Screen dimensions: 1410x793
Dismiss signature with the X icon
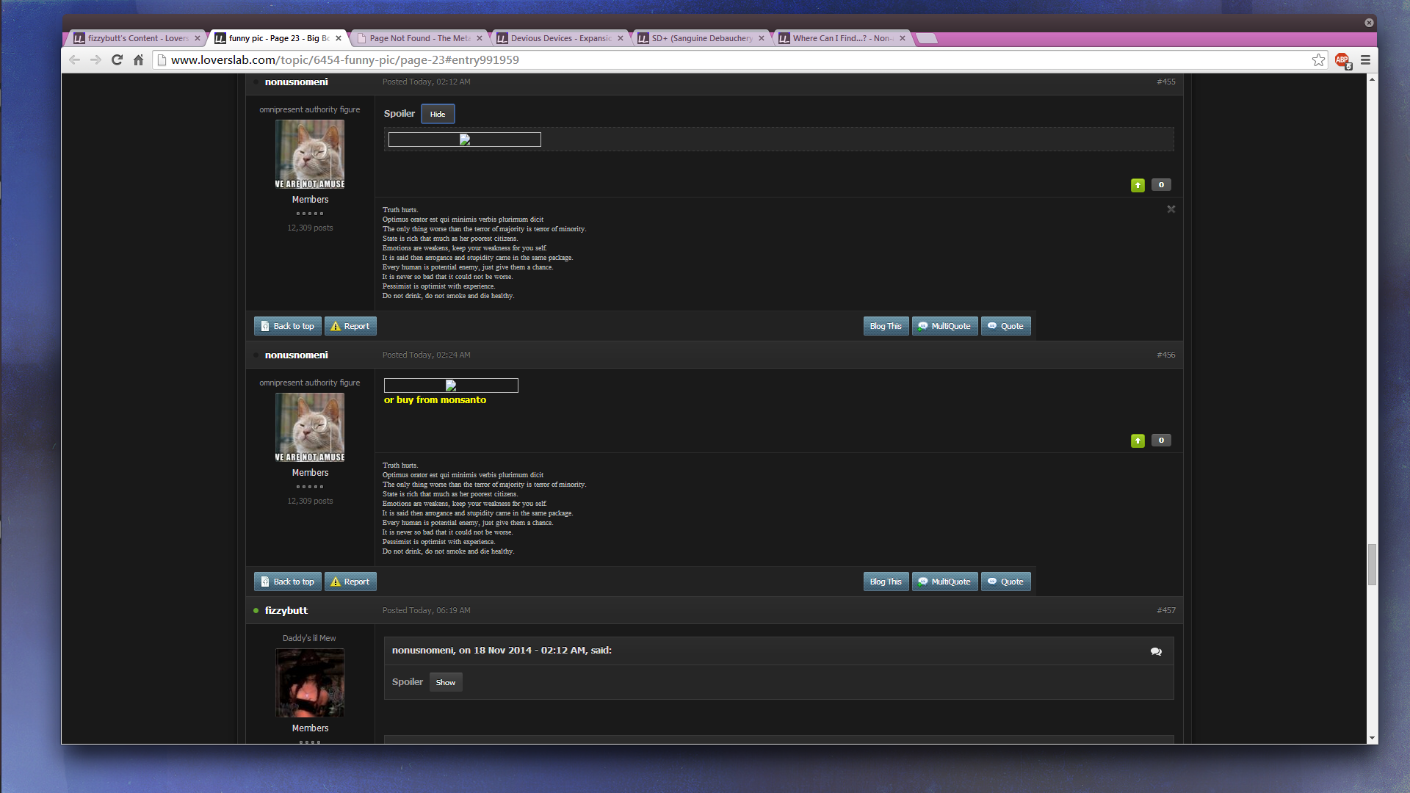click(x=1171, y=209)
